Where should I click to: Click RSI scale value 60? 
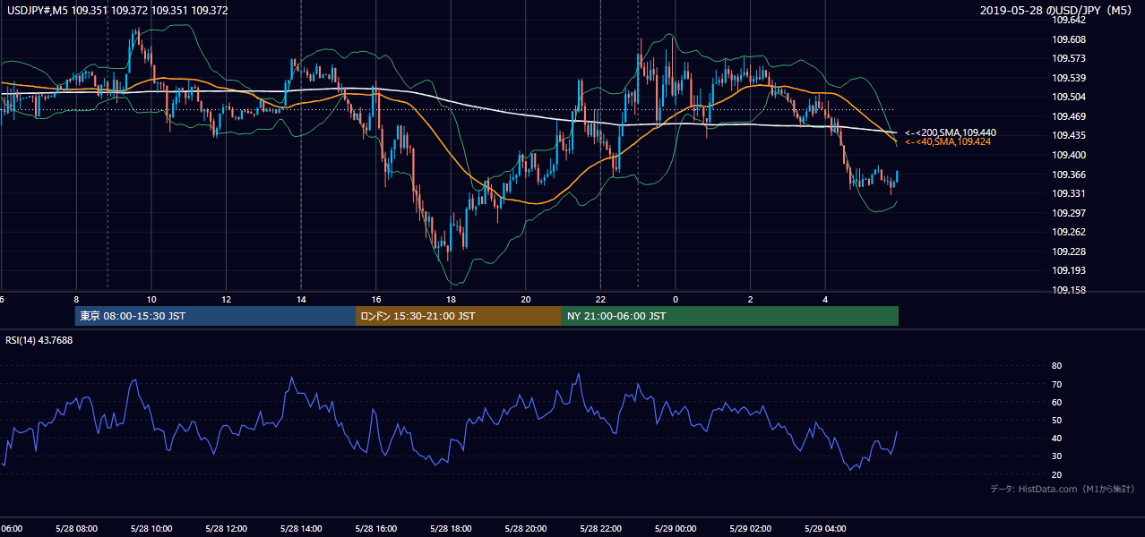[1057, 402]
